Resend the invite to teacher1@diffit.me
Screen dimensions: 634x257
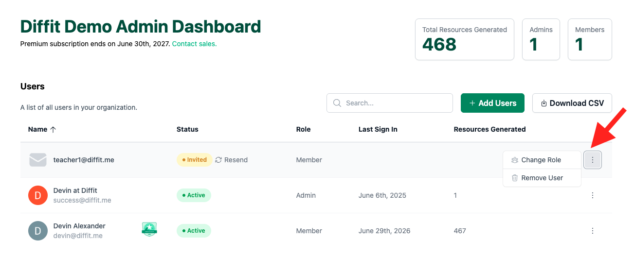click(232, 160)
